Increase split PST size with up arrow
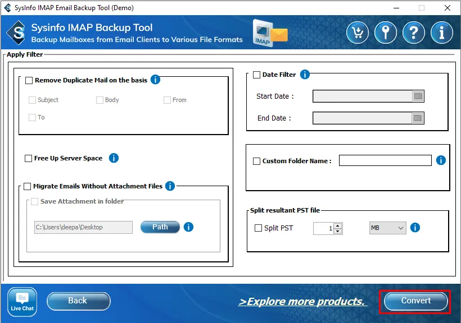Image resolution: width=461 pixels, height=323 pixels. (x=337, y=225)
